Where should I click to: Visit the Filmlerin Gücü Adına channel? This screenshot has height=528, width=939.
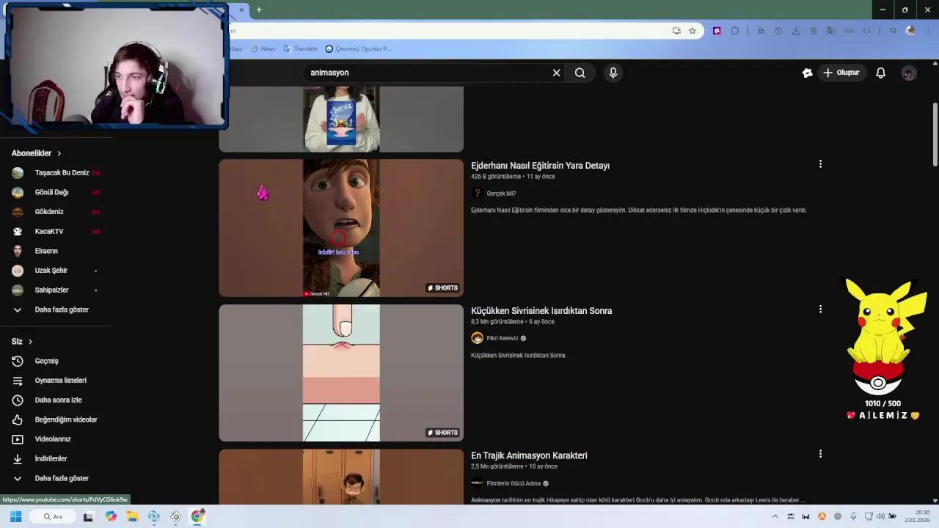514,483
